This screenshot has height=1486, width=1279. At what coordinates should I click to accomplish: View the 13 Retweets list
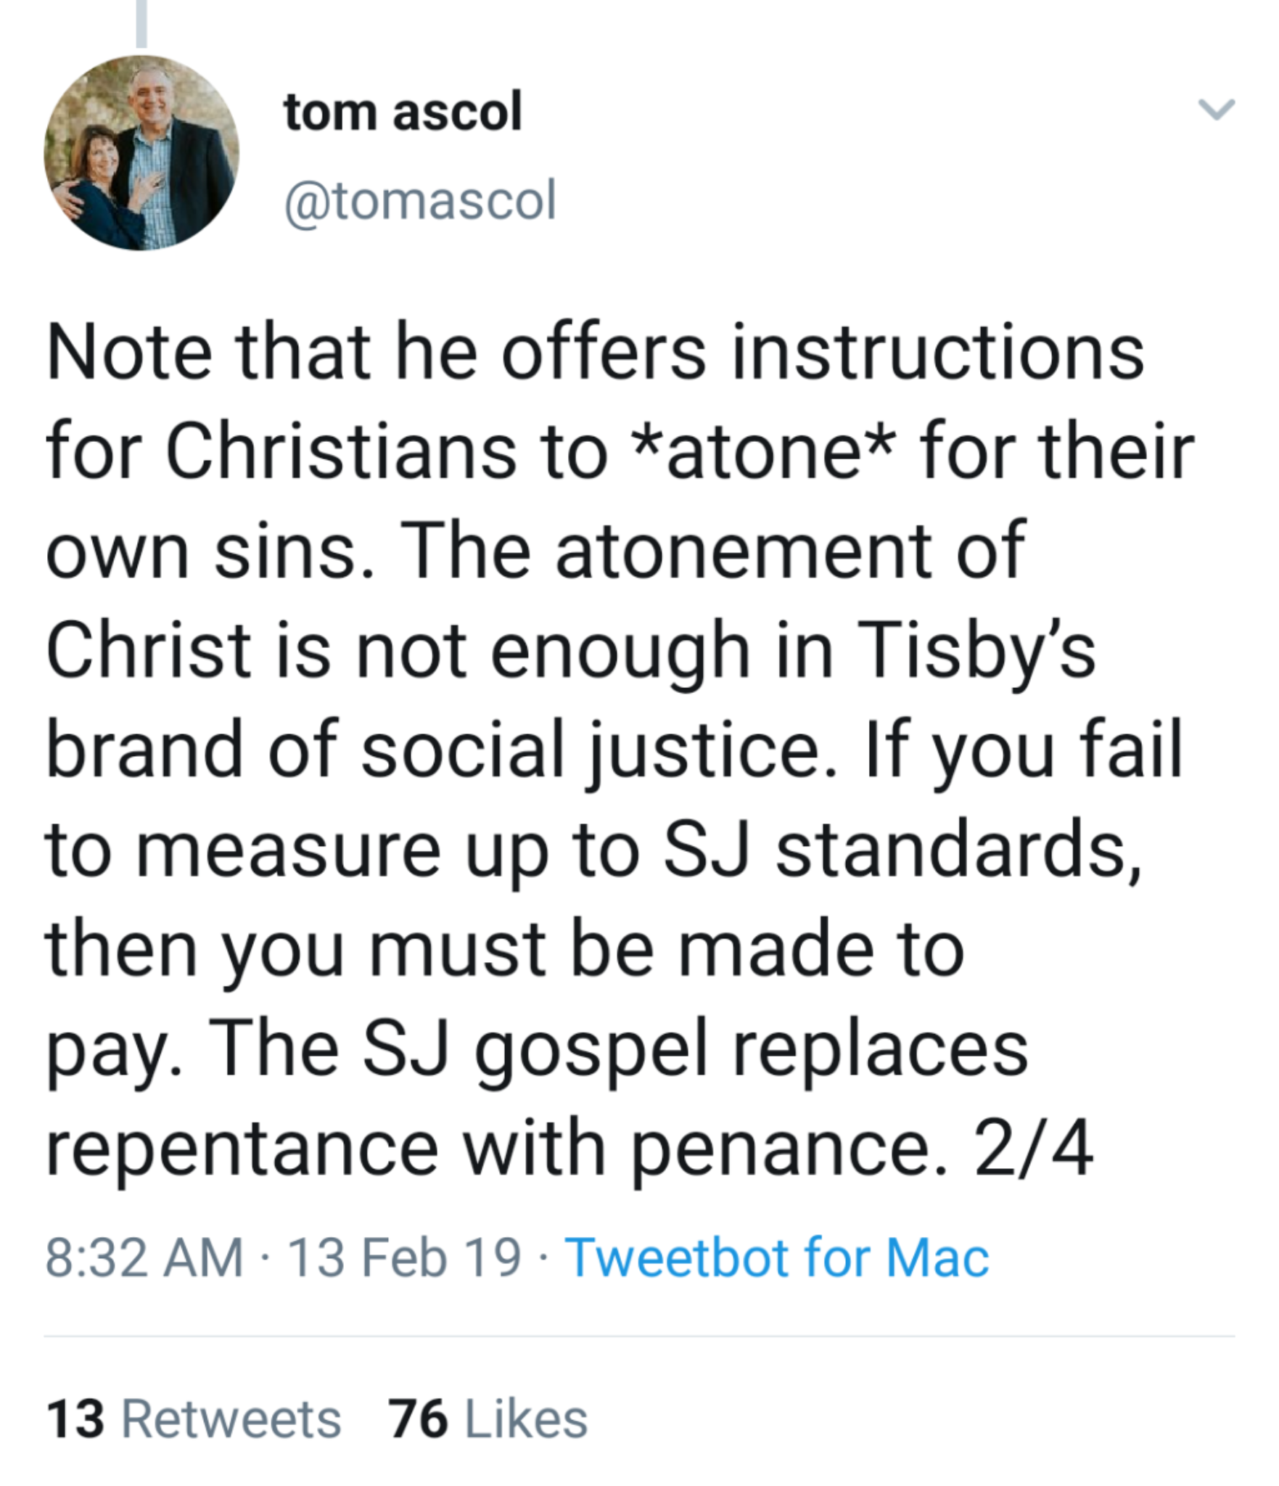tap(194, 1419)
